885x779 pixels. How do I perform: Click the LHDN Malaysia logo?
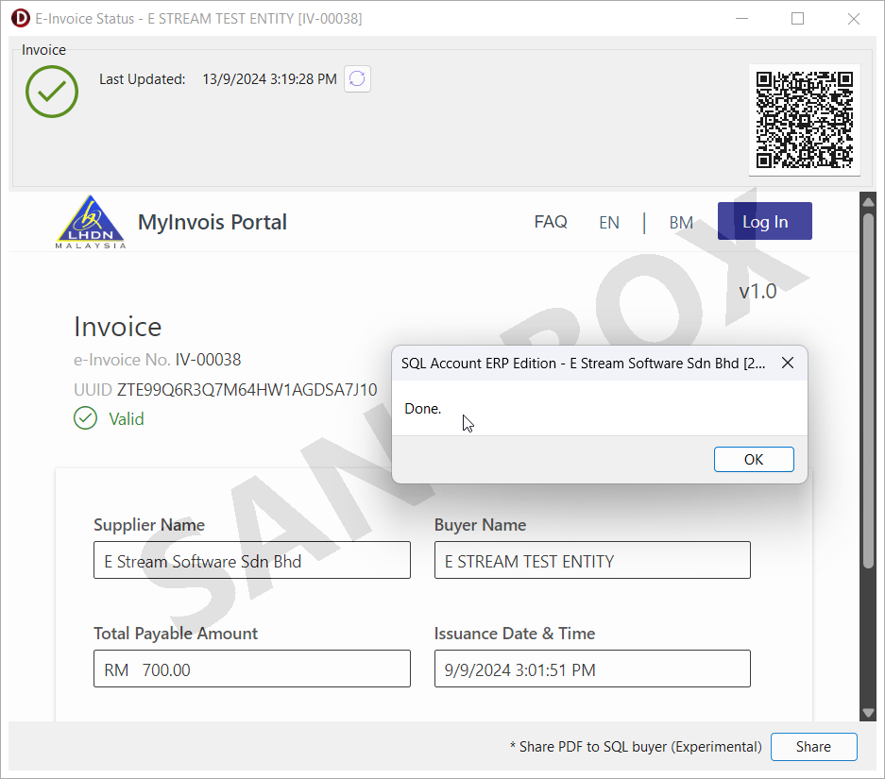91,223
